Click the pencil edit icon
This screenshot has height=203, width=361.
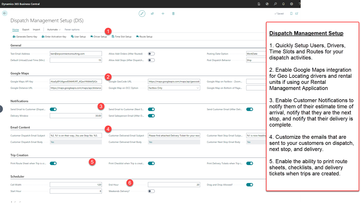pos(142,14)
